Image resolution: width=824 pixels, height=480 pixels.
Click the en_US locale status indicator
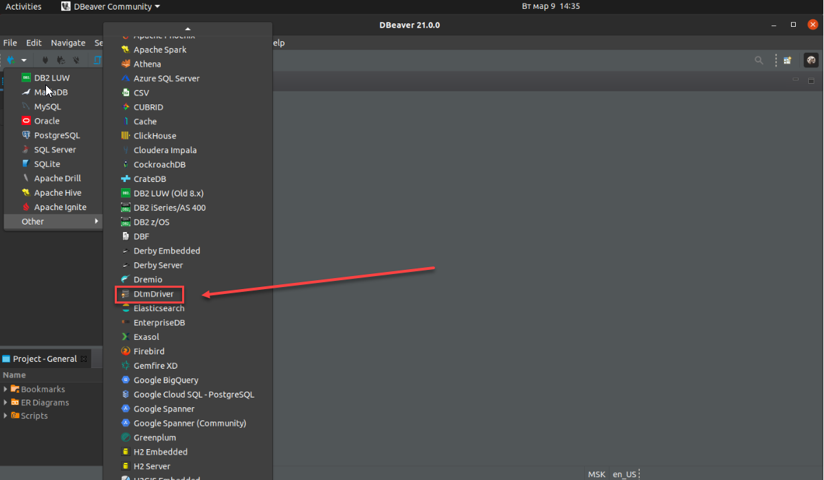(625, 475)
